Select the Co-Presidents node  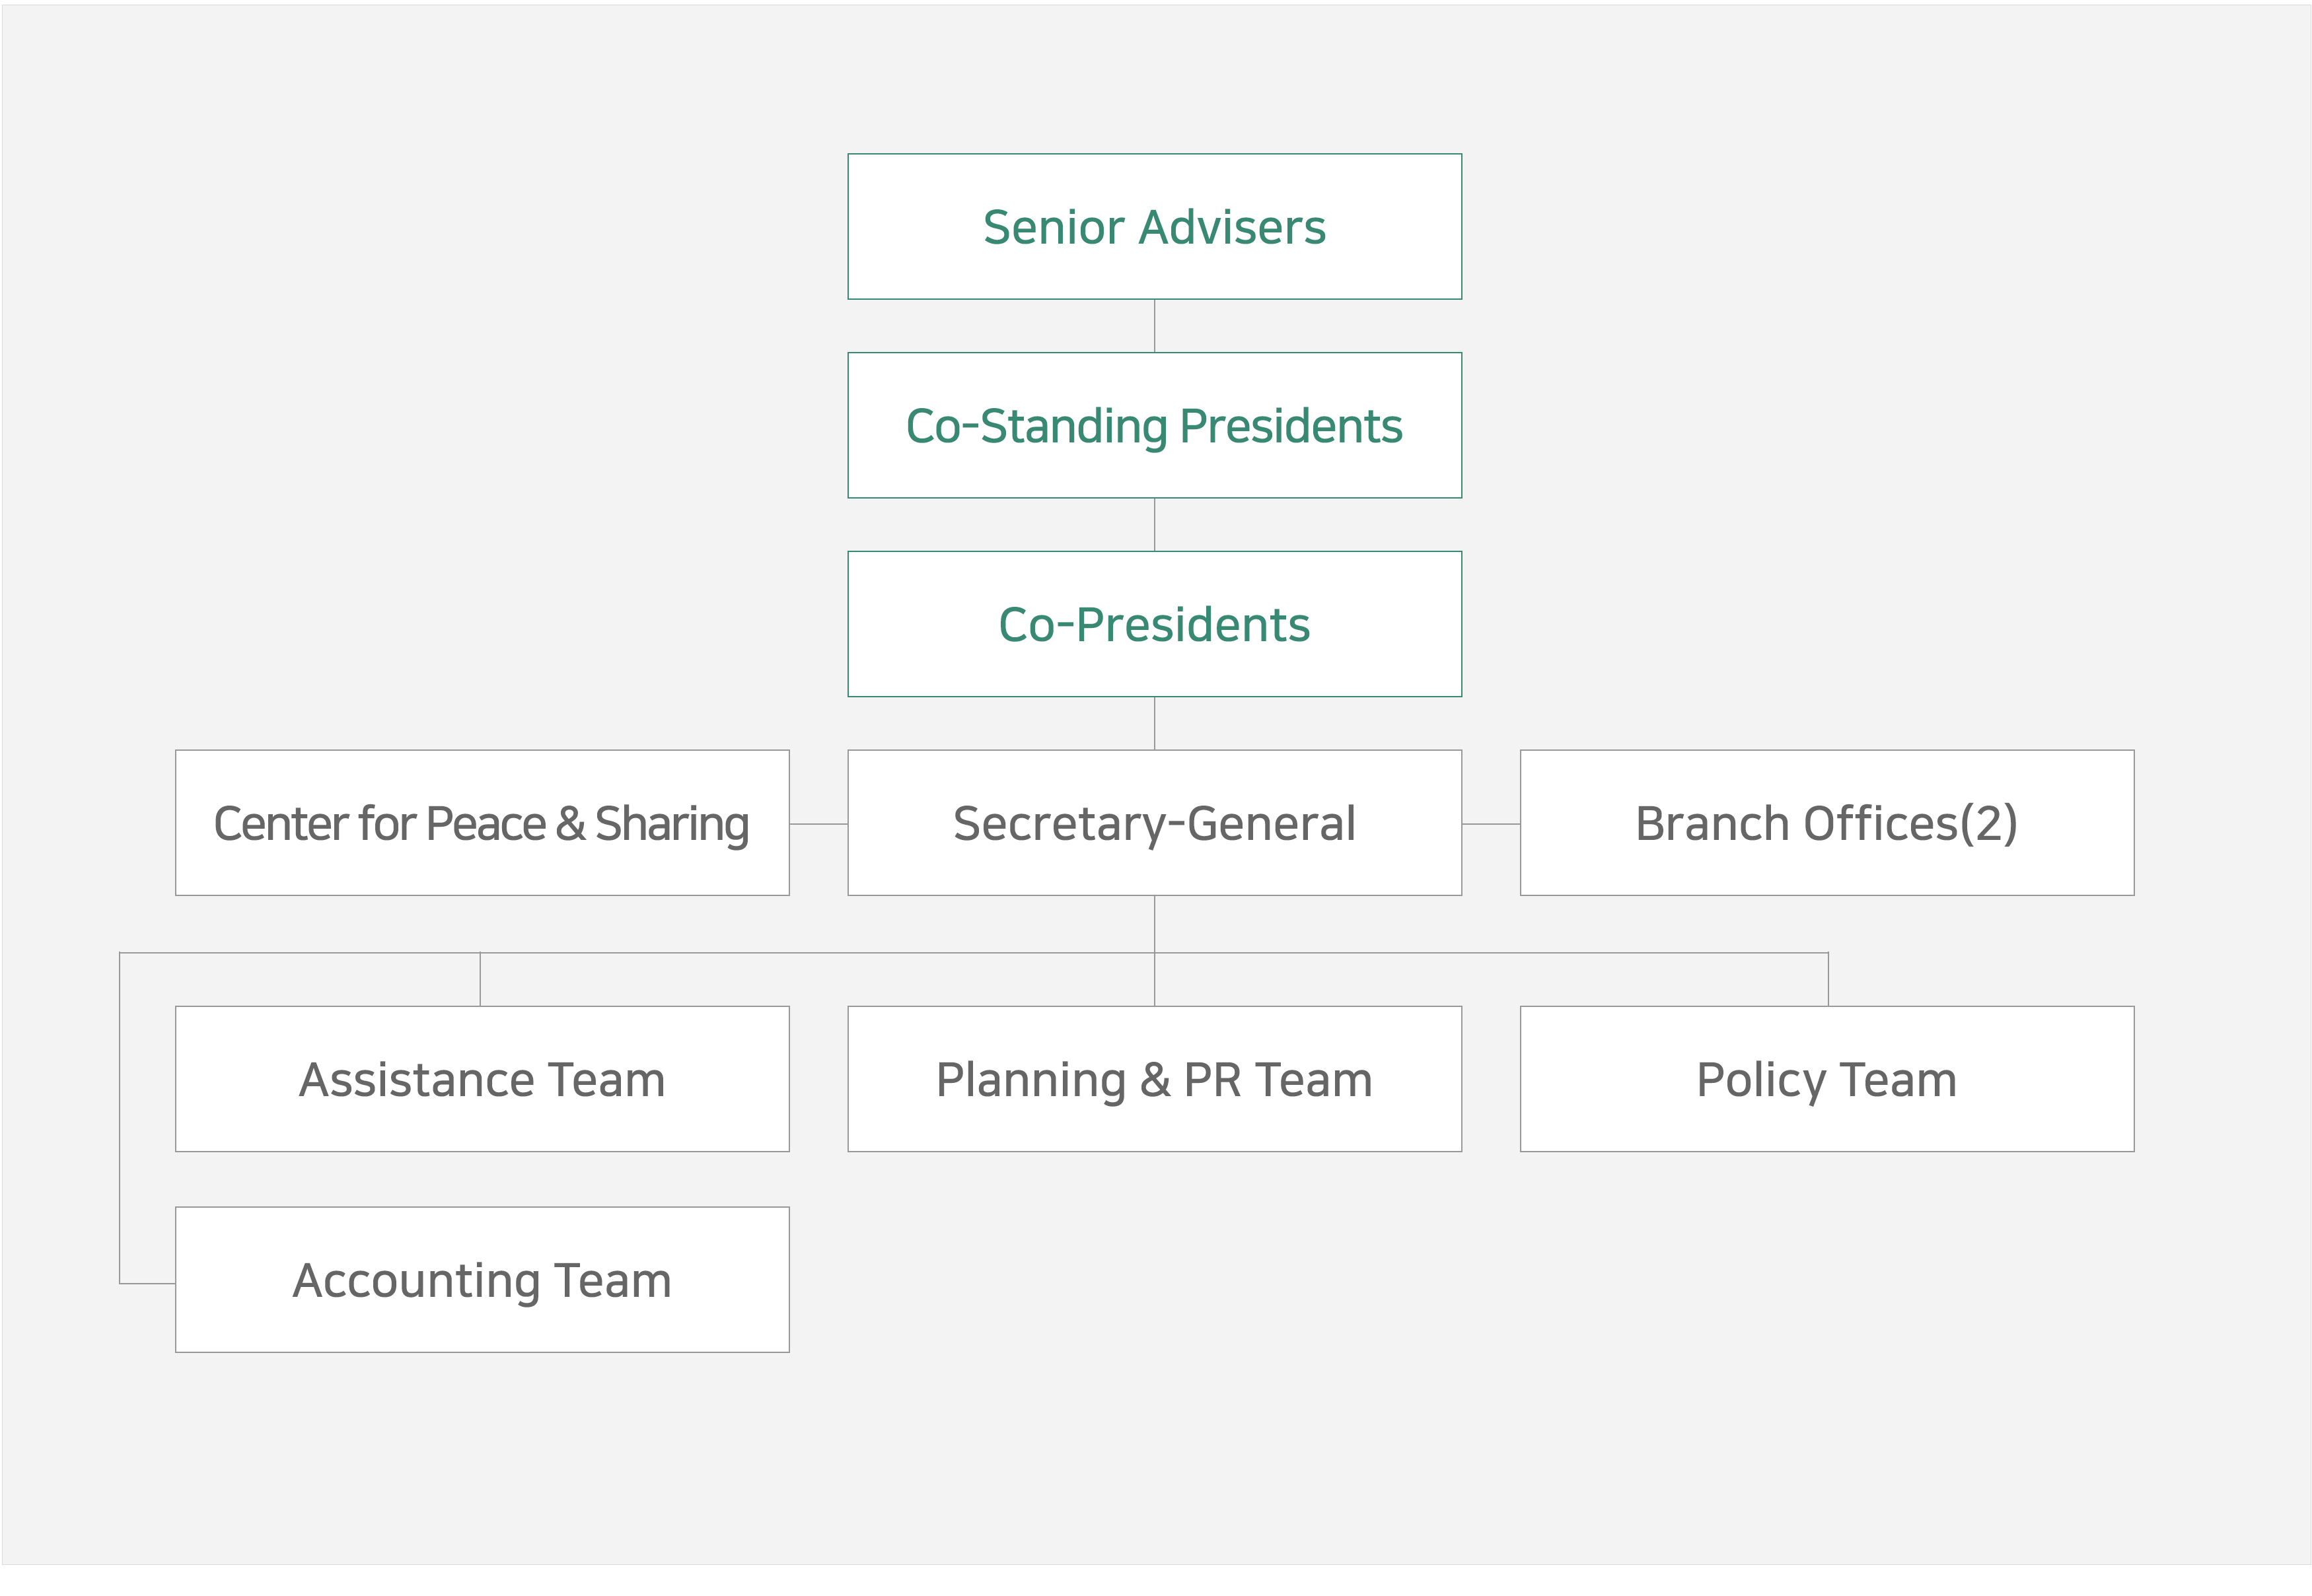coord(1153,624)
